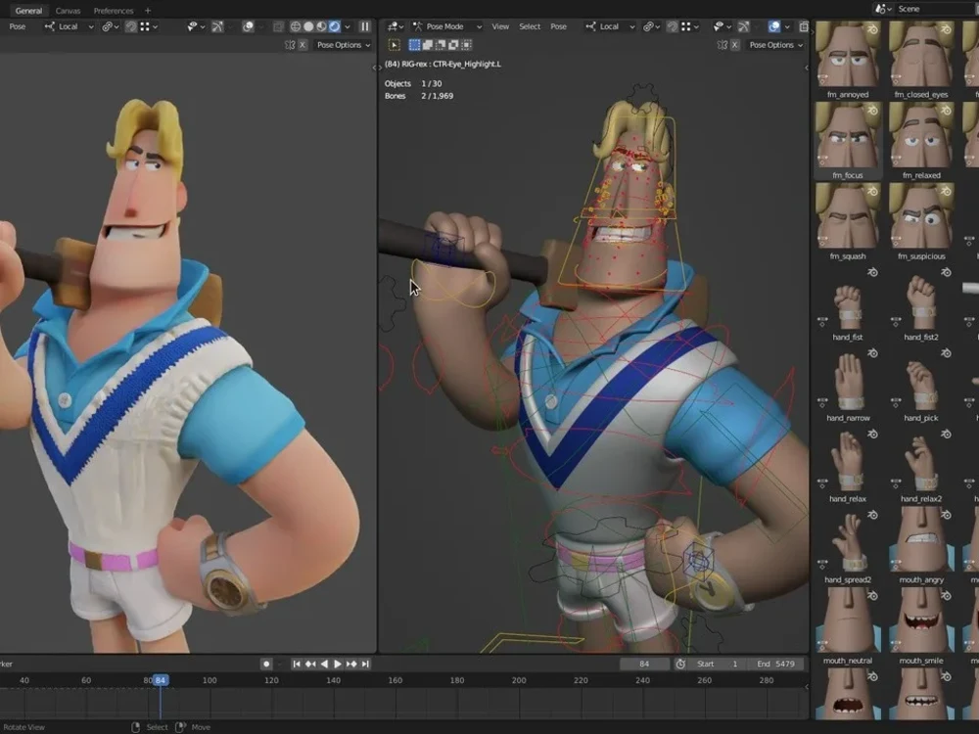Choose invert selection mode icon
979x734 pixels.
pyautogui.click(x=453, y=45)
